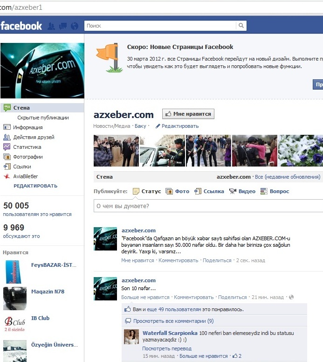This screenshot has width=323, height=362.
Task: Open the AviaBiletler sidebar app
Action: (x=21, y=176)
